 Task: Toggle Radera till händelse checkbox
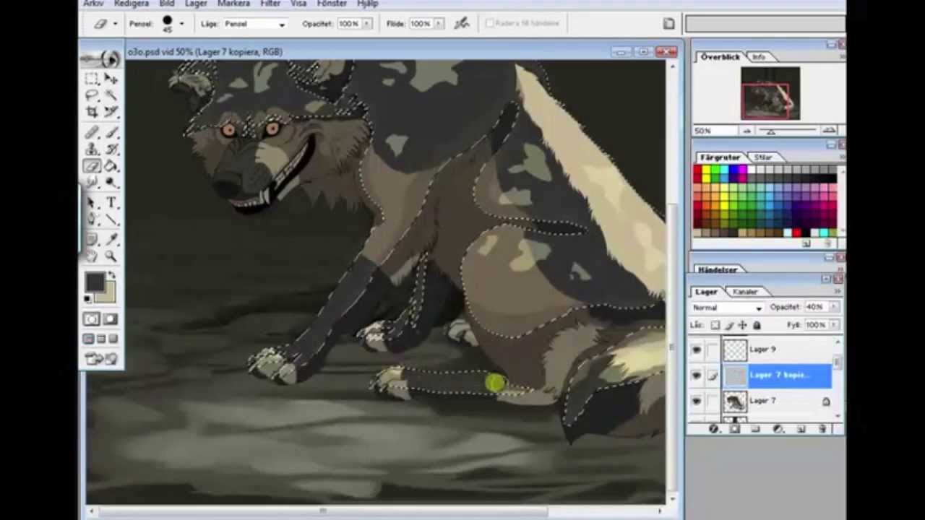(490, 24)
